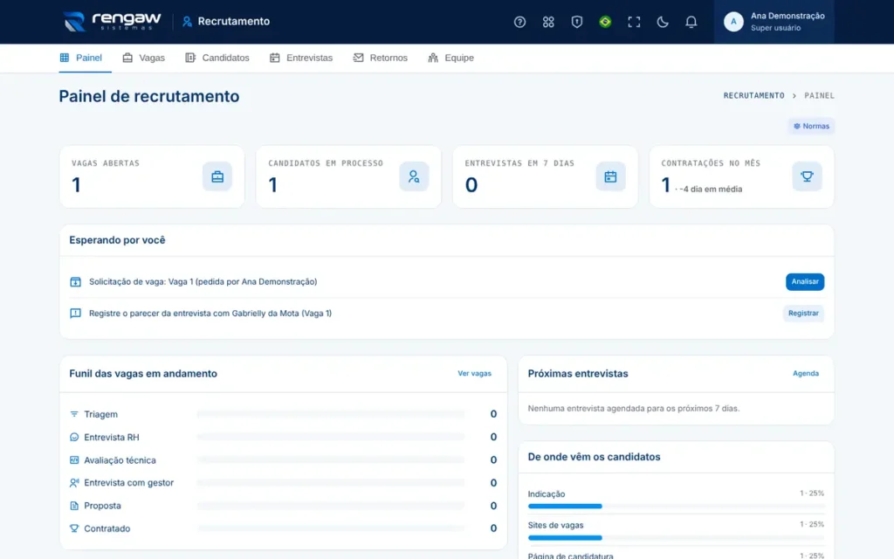Click the Indicação source progress bar
The image size is (894, 559).
click(x=677, y=506)
